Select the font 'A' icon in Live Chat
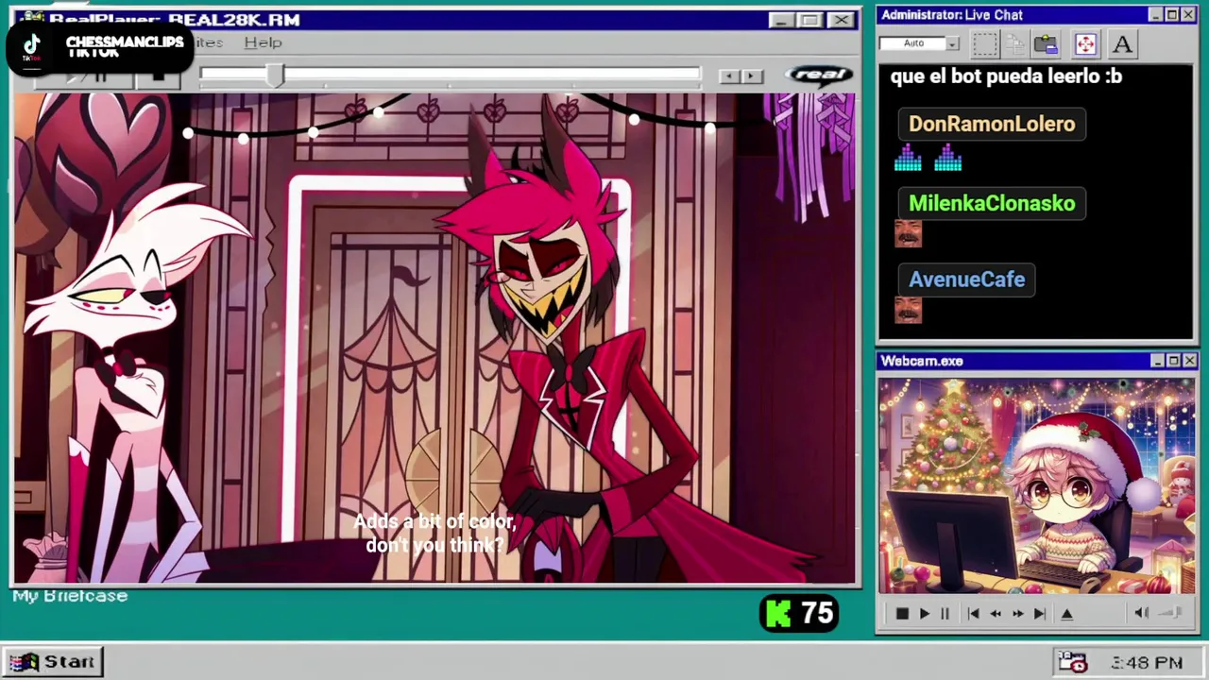 [1122, 43]
